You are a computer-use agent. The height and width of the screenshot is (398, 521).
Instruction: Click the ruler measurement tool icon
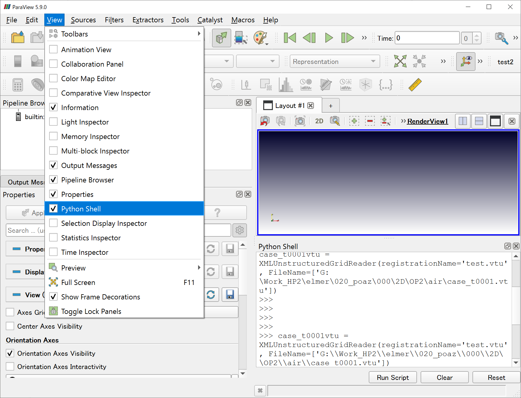pos(415,85)
